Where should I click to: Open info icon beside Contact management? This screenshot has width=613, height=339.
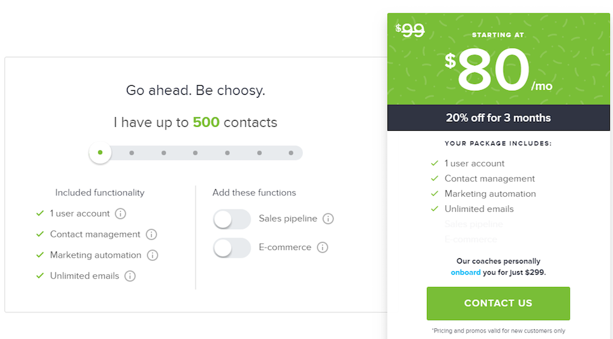[x=151, y=234]
